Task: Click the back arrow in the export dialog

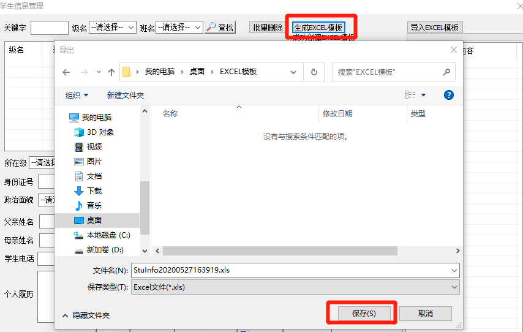Action: tap(66, 72)
